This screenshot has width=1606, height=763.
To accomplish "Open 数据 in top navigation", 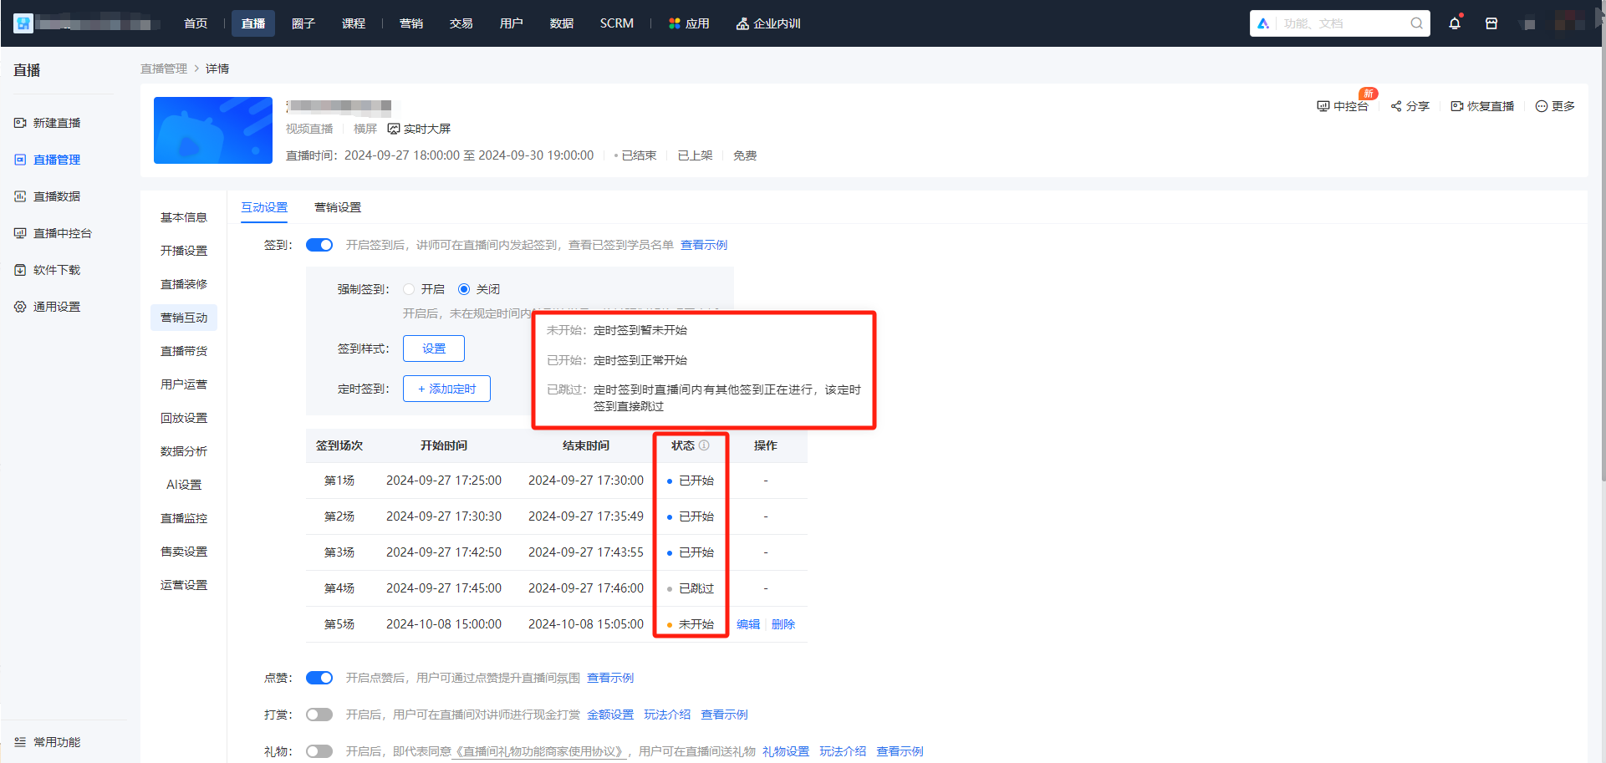I will tap(562, 23).
